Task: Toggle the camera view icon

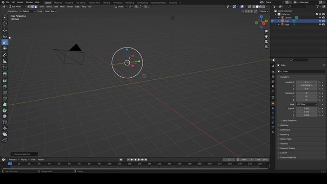Action: coord(266,42)
